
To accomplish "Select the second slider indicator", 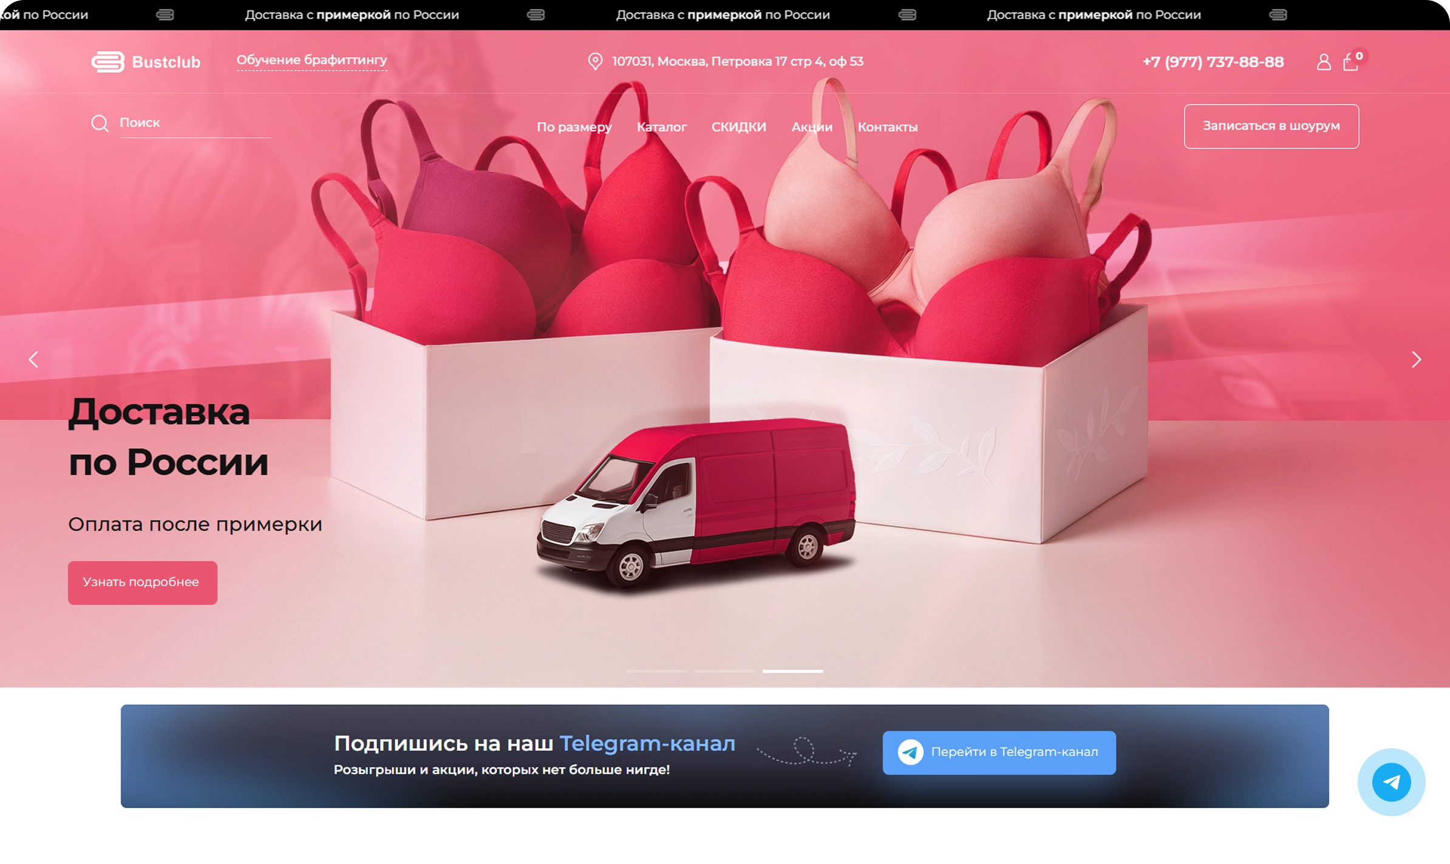I will 724,671.
